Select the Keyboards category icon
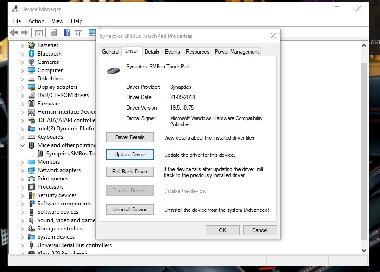Image resolution: width=380 pixels, height=272 pixels. point(32,137)
